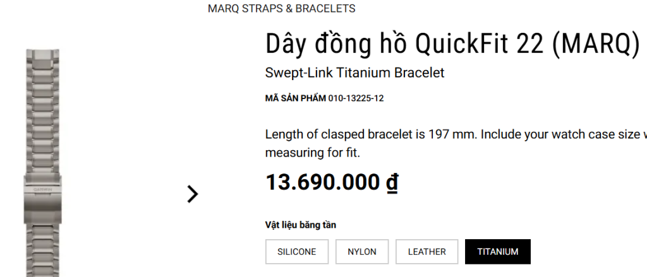647x277 pixels.
Task: Click the next image chevron arrow
Action: coord(193,194)
